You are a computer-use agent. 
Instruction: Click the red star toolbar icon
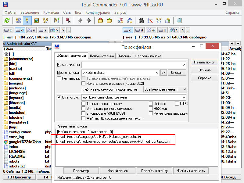(x=68, y=20)
